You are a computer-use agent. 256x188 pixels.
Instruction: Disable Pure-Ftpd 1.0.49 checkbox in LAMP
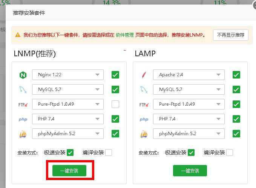tap(236, 104)
